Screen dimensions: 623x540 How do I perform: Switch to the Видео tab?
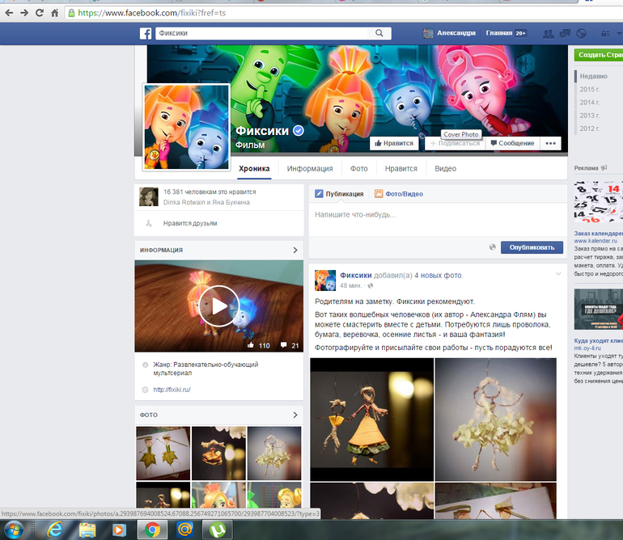click(x=445, y=169)
